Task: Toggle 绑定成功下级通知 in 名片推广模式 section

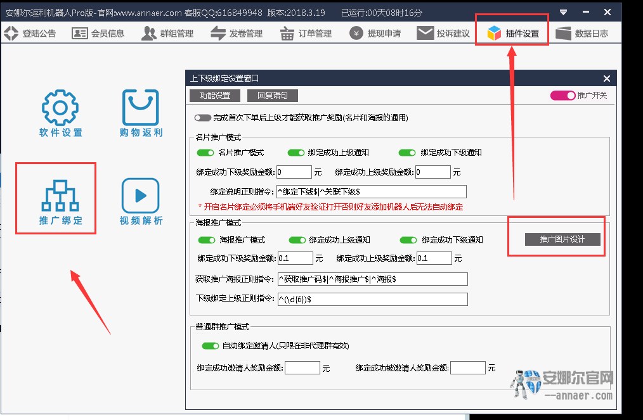Action: [x=407, y=153]
